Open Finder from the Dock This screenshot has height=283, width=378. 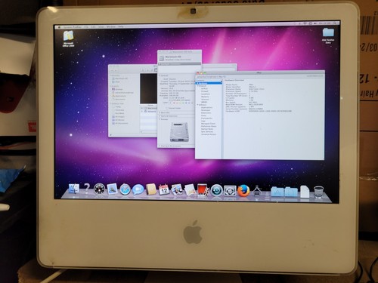coord(73,189)
